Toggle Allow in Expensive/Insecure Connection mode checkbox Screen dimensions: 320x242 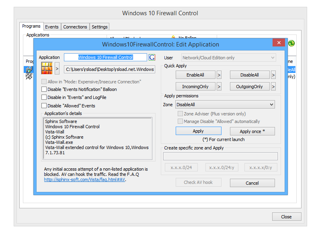tap(44, 82)
